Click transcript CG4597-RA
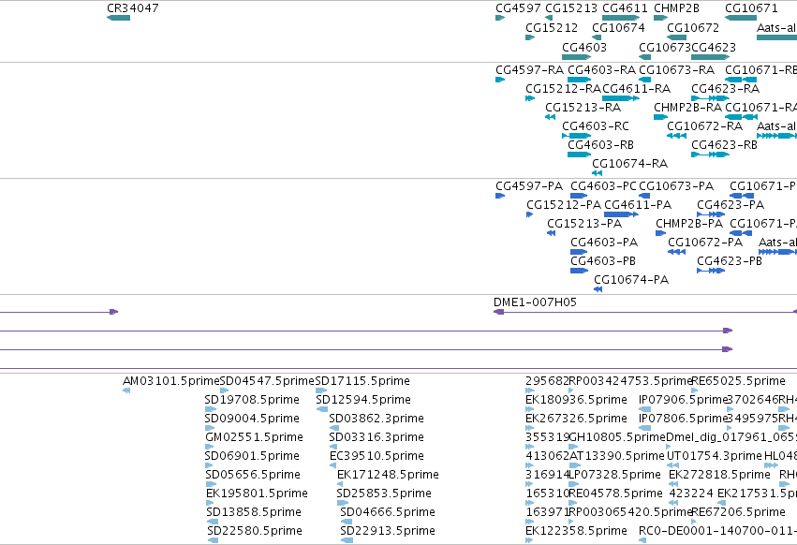This screenshot has width=797, height=545. click(x=529, y=69)
